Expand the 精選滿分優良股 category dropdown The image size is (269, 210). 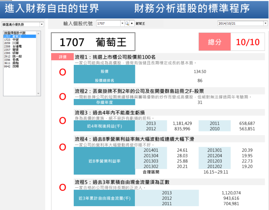(x=42, y=25)
